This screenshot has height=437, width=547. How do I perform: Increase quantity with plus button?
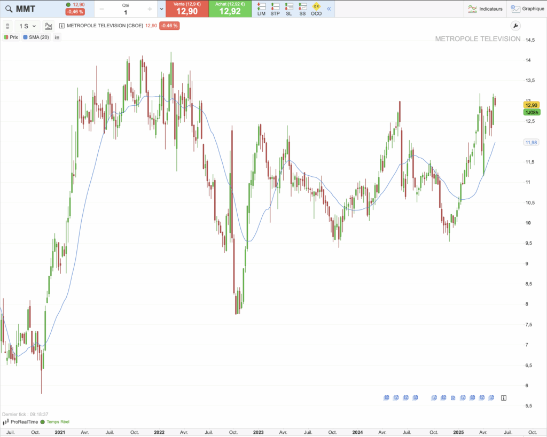[x=150, y=9]
